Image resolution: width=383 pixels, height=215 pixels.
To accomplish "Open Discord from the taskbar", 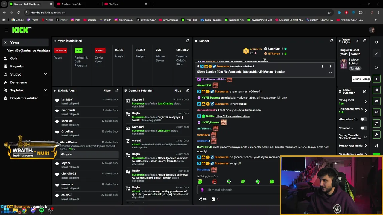I will pos(33,210).
